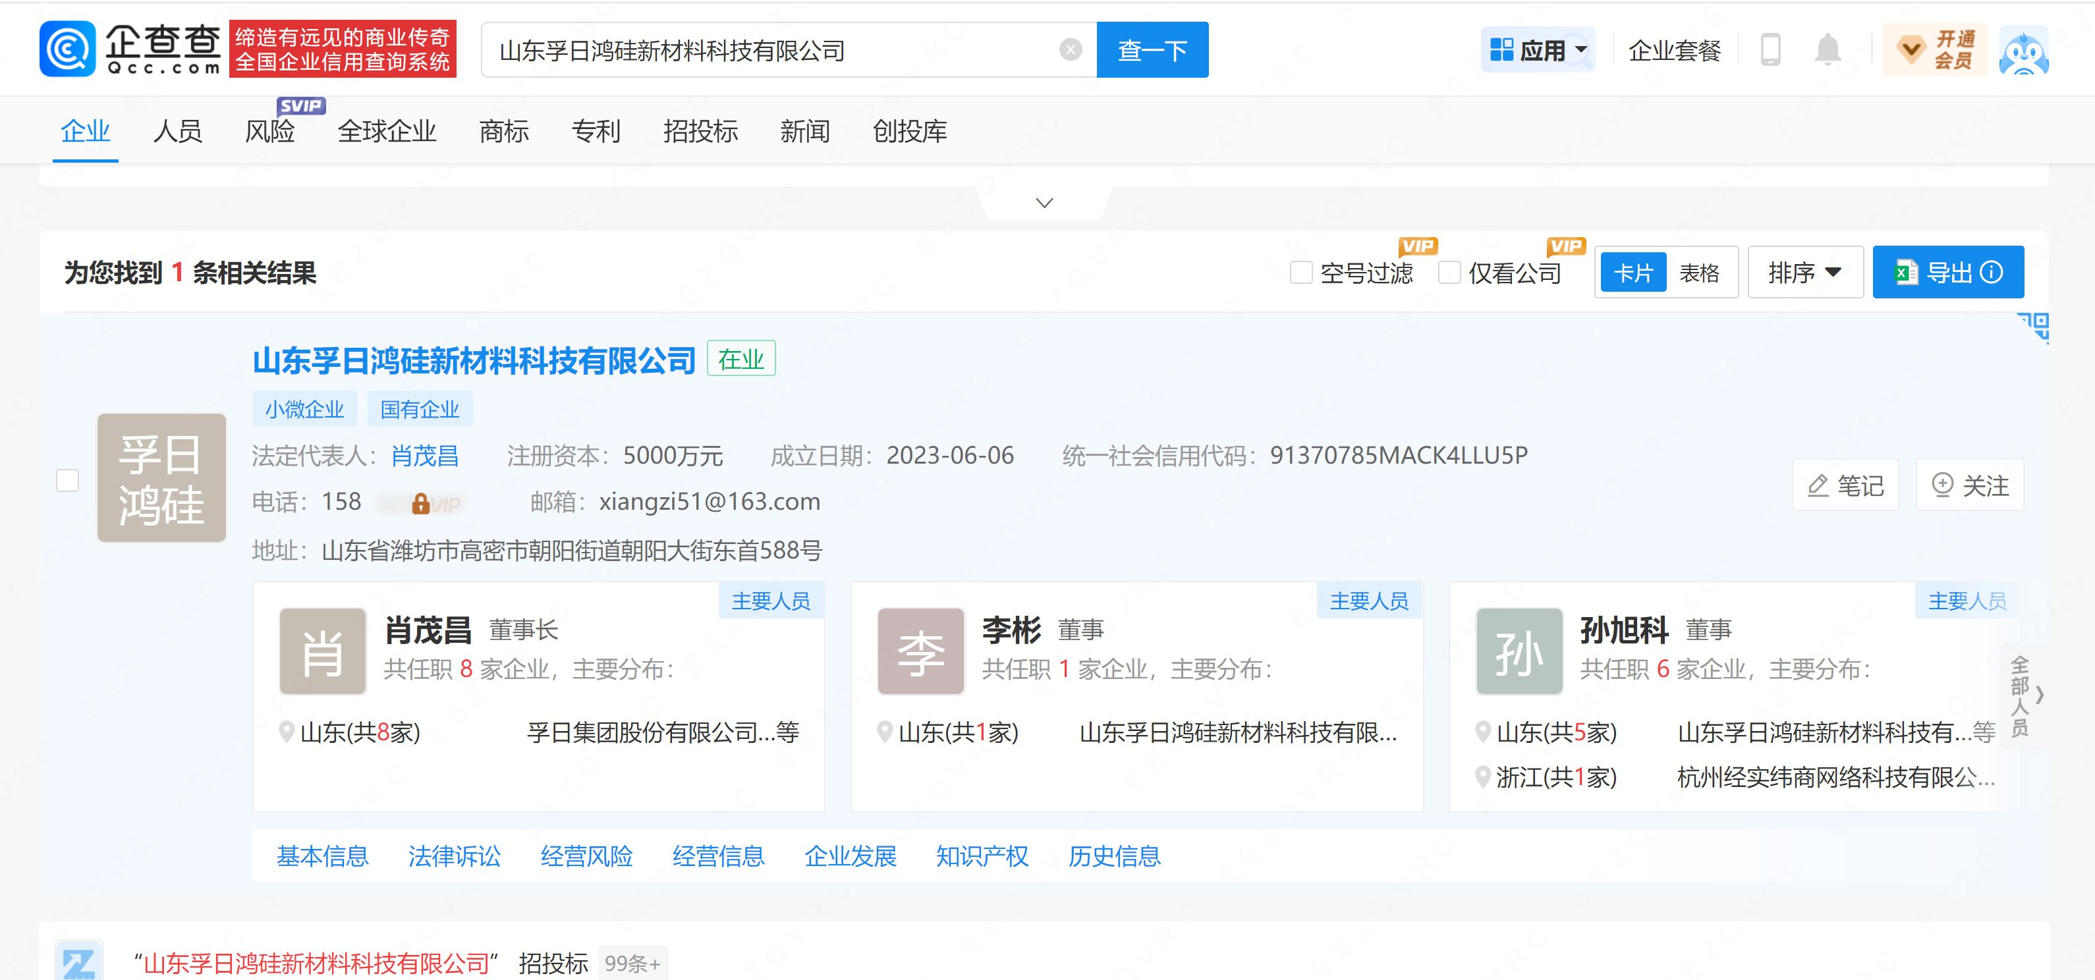Screen dimensions: 2095x980
Task: Switch to the 人员 tab
Action: pos(177,131)
